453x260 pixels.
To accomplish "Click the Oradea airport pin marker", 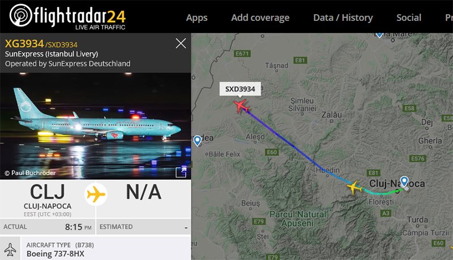I will (x=197, y=141).
